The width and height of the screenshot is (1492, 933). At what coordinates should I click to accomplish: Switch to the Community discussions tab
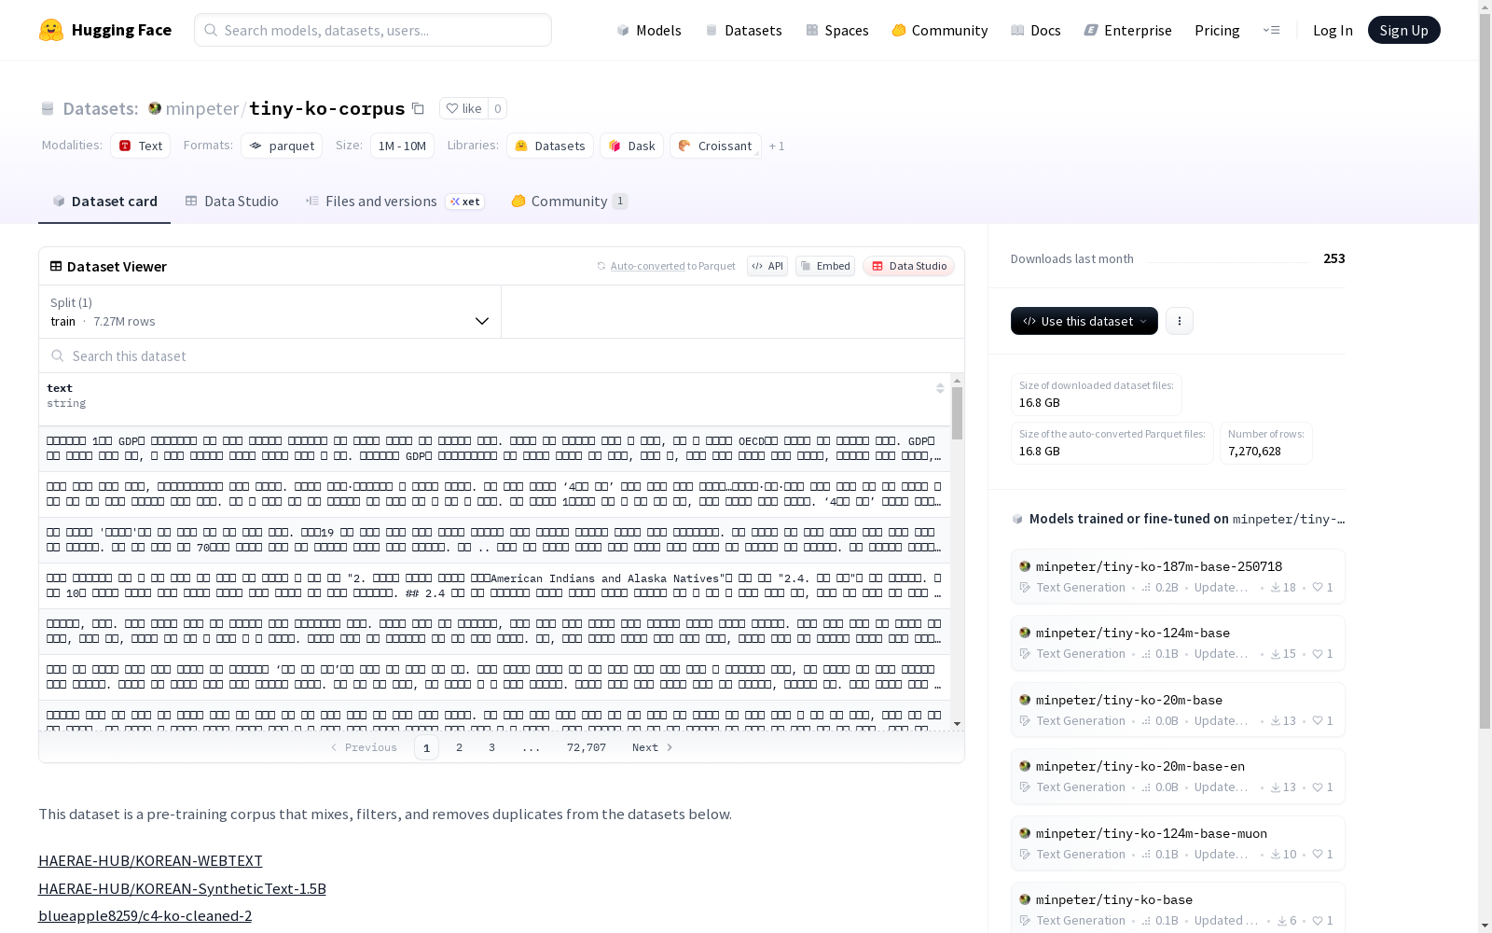coord(569,202)
